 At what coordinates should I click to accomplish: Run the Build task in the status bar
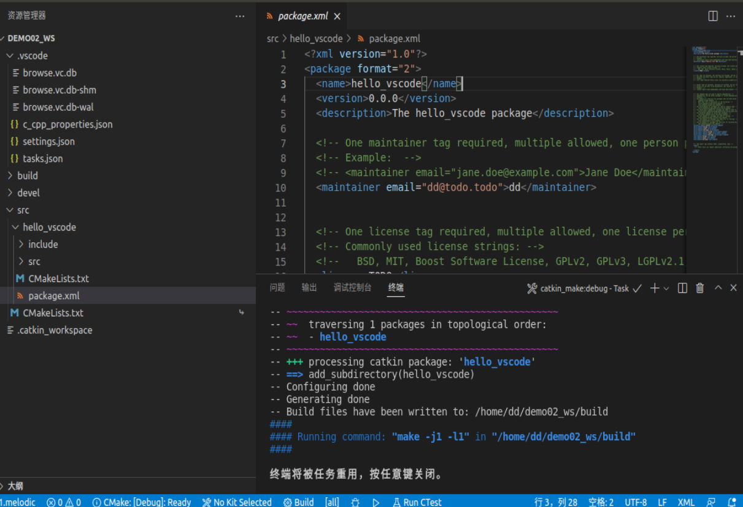pyautogui.click(x=299, y=502)
